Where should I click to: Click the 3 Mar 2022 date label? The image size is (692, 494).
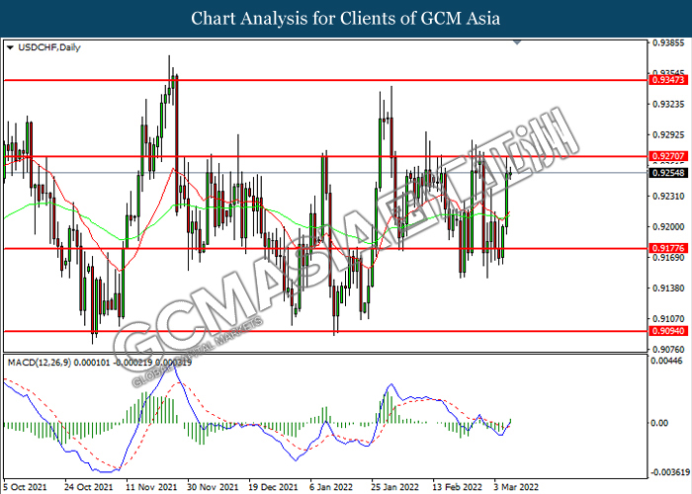pos(516,487)
